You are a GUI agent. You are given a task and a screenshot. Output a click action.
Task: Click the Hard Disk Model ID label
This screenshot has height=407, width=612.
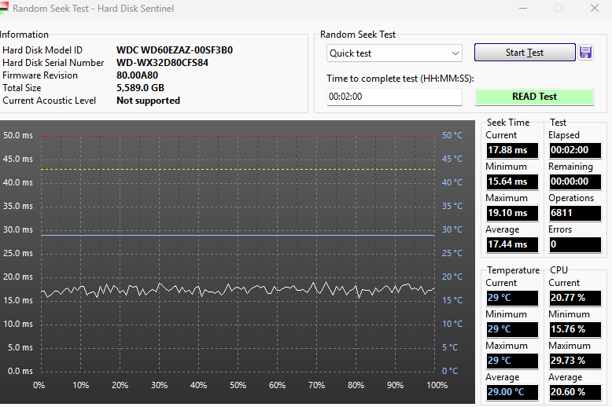pyautogui.click(x=42, y=50)
